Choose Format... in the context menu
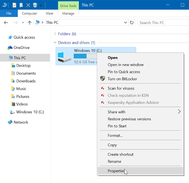The height and width of the screenshot is (183, 189). (115, 135)
